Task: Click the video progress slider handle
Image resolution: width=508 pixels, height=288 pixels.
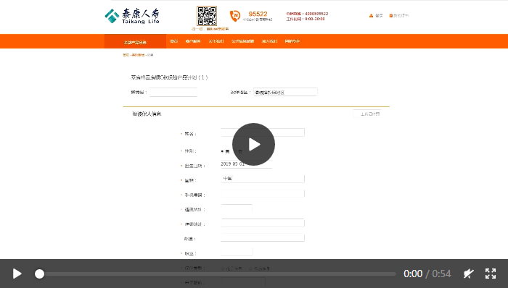Action: click(39, 274)
